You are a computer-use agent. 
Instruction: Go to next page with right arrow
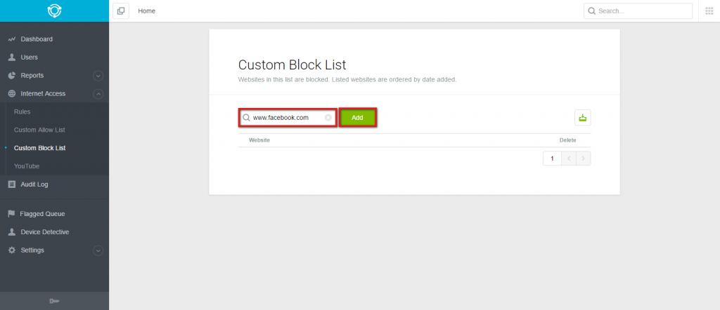(583, 159)
